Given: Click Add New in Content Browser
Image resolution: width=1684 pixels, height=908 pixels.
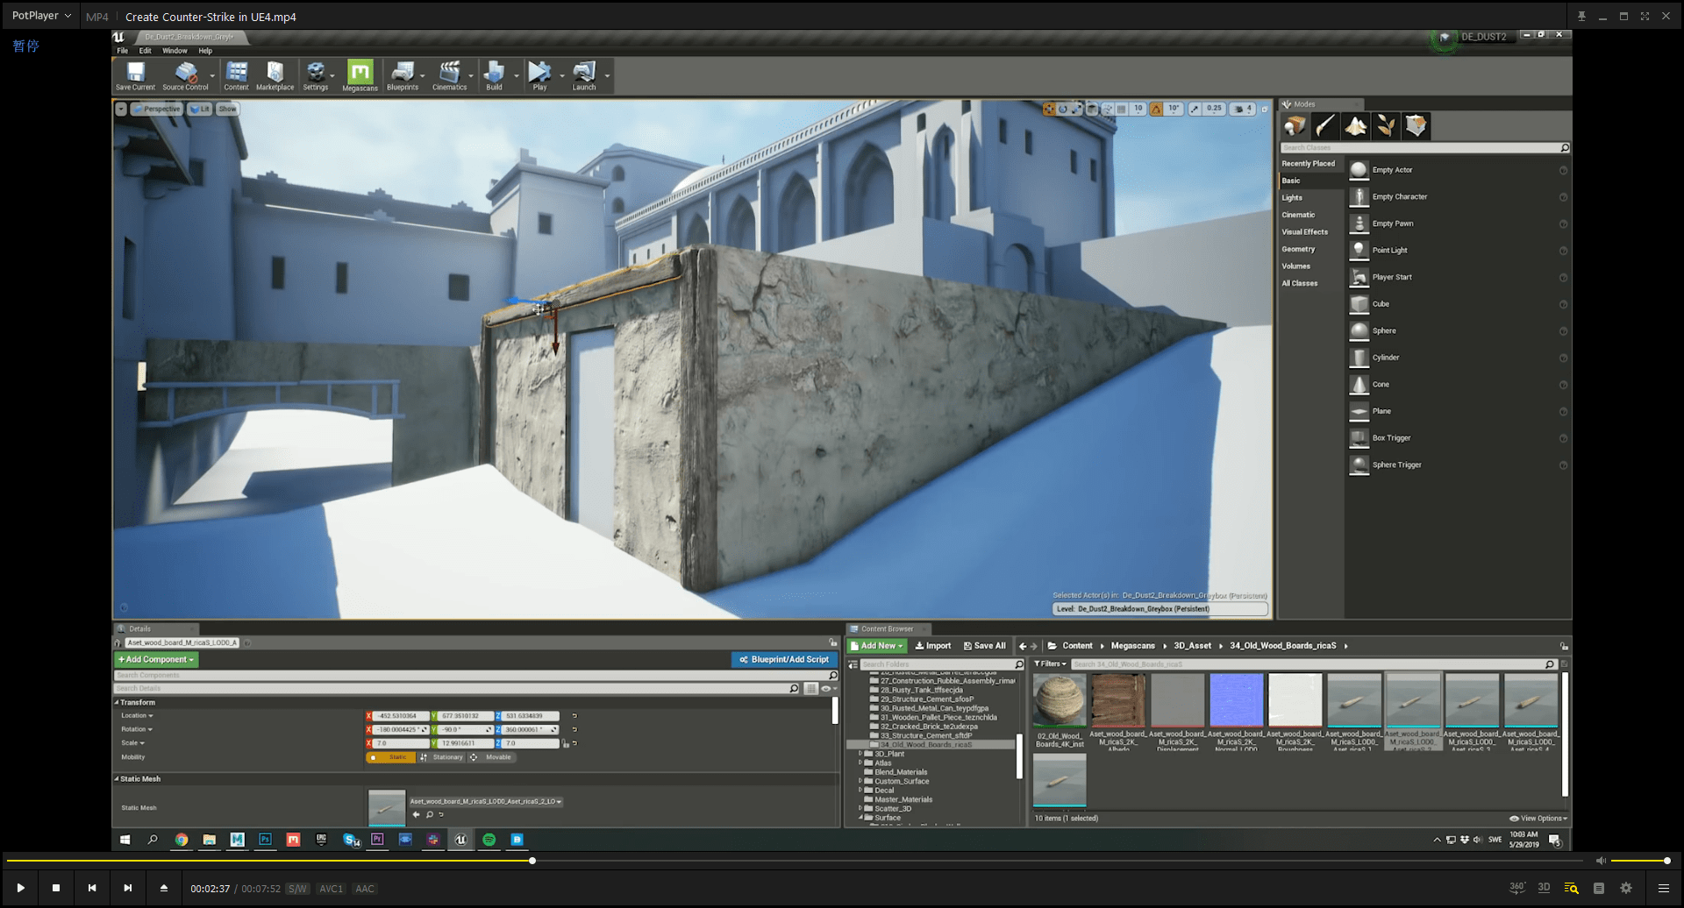Looking at the screenshot, I should pyautogui.click(x=876, y=646).
